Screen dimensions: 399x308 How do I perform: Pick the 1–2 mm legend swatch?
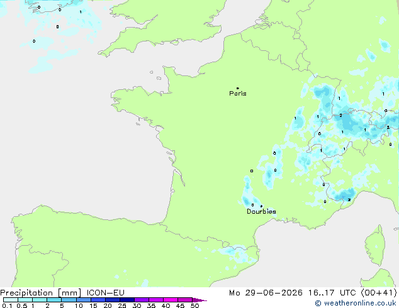tap(40, 300)
